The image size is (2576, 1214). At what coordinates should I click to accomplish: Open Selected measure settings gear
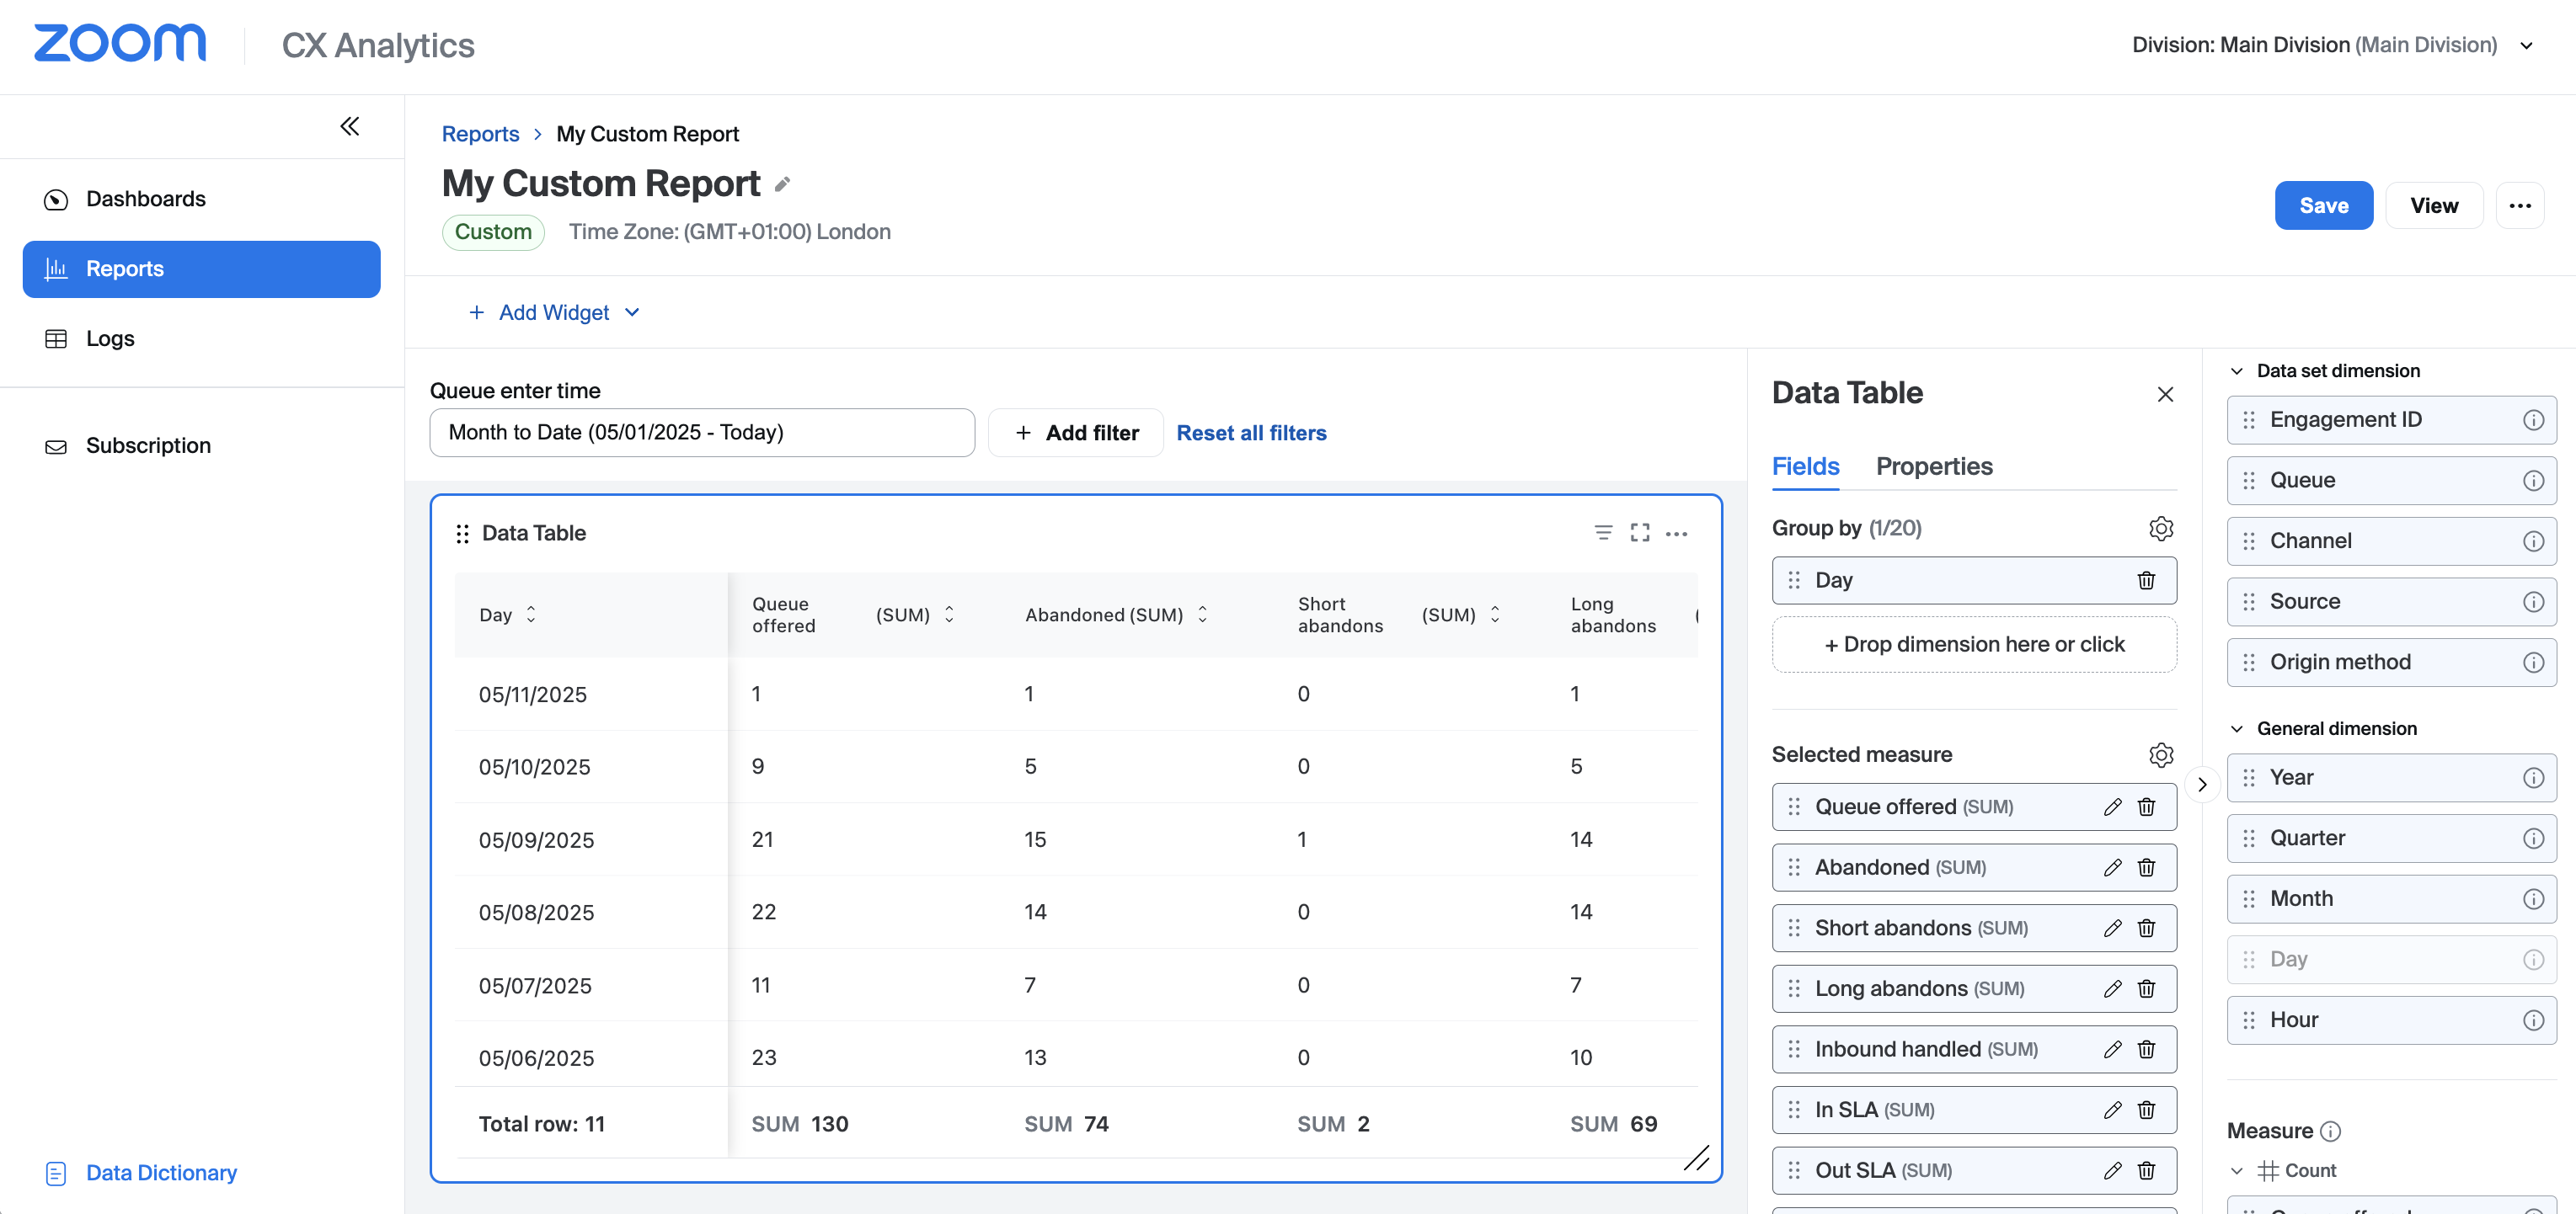click(2161, 755)
